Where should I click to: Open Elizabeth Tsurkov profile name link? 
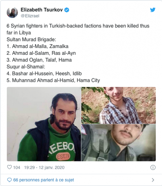[x=42, y=10]
